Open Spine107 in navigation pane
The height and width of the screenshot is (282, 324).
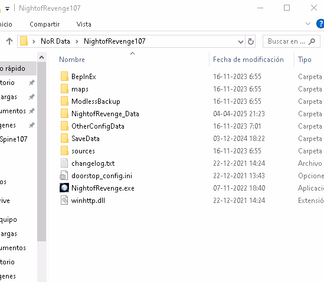pyautogui.click(x=14, y=139)
